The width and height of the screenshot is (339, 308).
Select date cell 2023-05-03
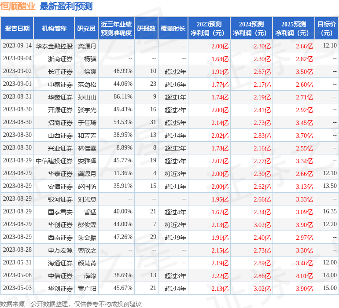[17, 288]
